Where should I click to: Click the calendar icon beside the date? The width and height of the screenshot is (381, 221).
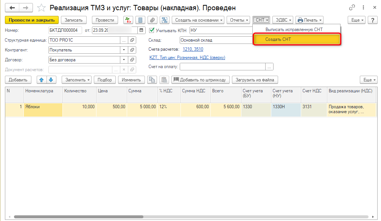tap(142, 30)
